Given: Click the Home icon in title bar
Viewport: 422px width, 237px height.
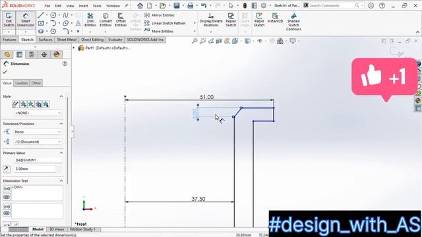Looking at the screenshot, I should (140, 5).
